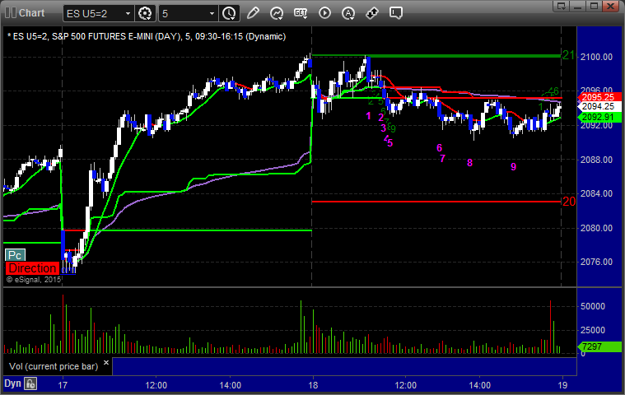This screenshot has width=625, height=395.
Task: Click the chart title ES U5=2 text
Action: [147, 37]
